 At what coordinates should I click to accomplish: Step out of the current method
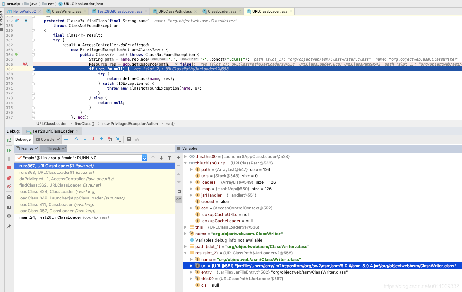click(102, 139)
